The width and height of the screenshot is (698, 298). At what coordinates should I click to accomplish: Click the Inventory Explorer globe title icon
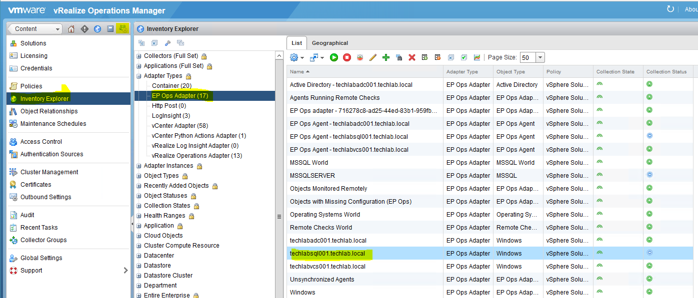[x=140, y=29]
